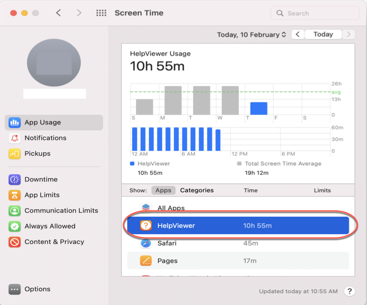Open Downtime section label
Viewport: 367px width, 305px height.
pyautogui.click(x=41, y=180)
